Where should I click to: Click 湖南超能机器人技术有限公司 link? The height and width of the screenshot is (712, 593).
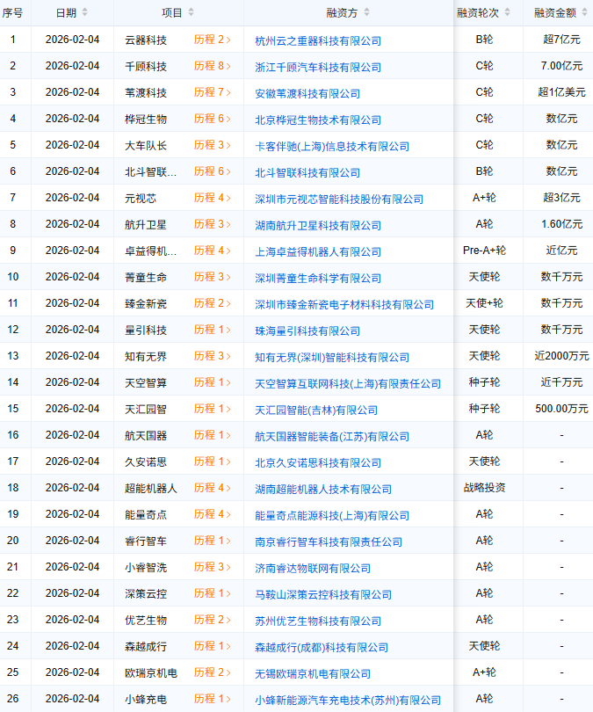[x=323, y=489]
